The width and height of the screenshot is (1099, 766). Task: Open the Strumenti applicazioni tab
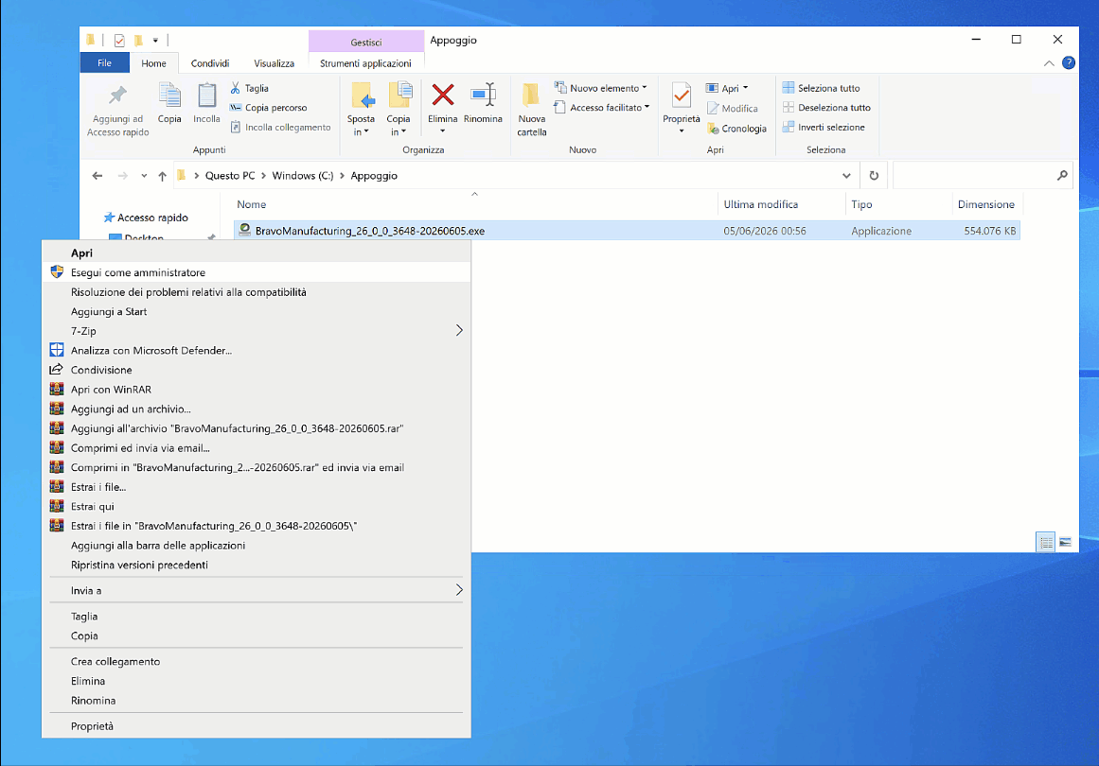coord(365,63)
